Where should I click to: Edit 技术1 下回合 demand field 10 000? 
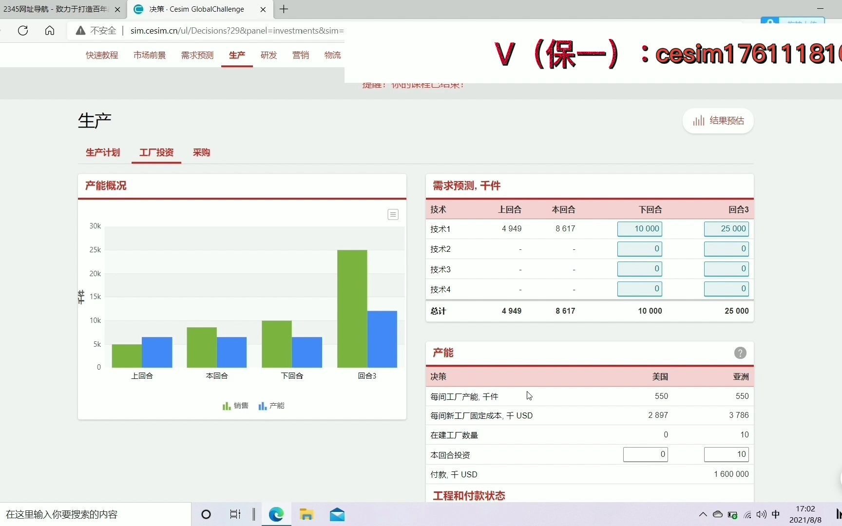(x=639, y=229)
